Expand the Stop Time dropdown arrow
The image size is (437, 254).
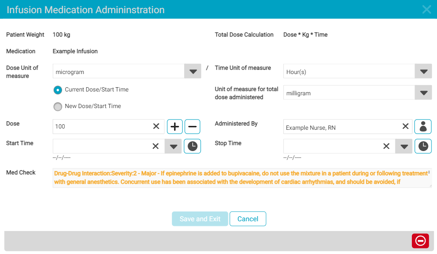tap(404, 146)
